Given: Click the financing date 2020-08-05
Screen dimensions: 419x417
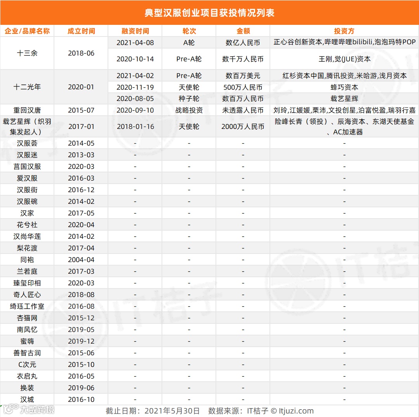Looking at the screenshot, I should (x=135, y=99).
